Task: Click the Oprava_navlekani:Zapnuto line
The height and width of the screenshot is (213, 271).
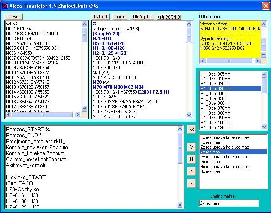Action: pyautogui.click(x=36, y=159)
